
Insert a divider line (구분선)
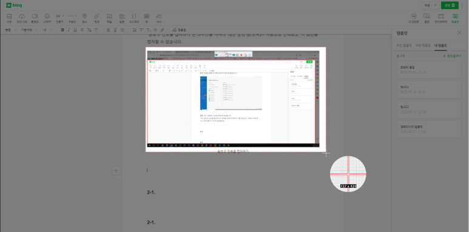[71, 18]
